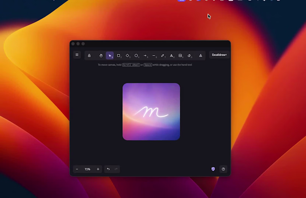
Task: Undo the last action
Action: [x=108, y=169]
